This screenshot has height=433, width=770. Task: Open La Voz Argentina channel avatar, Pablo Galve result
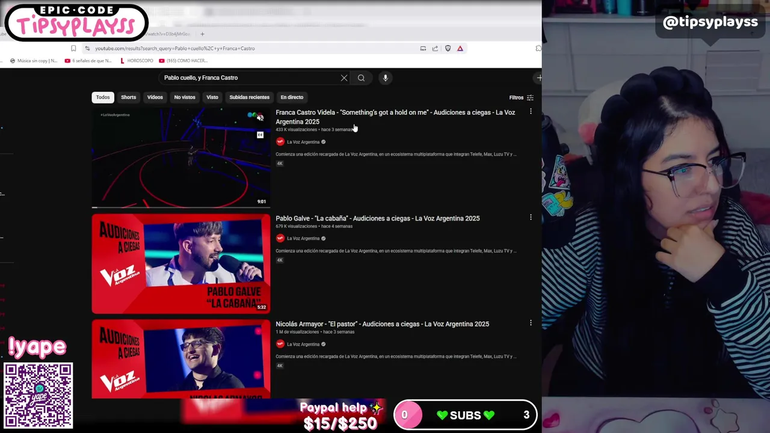[x=280, y=238]
